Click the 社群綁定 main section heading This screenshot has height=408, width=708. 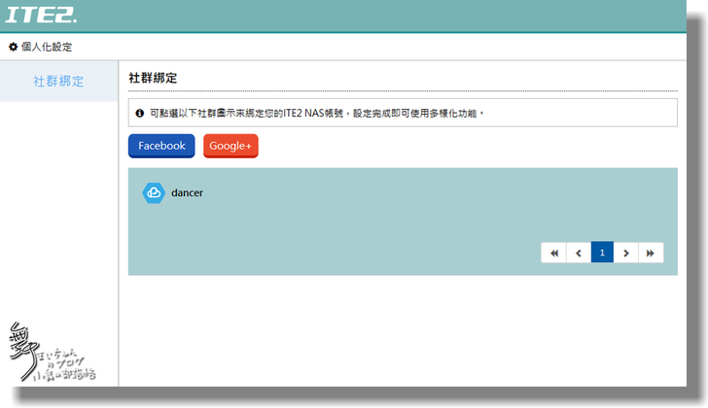(x=153, y=78)
